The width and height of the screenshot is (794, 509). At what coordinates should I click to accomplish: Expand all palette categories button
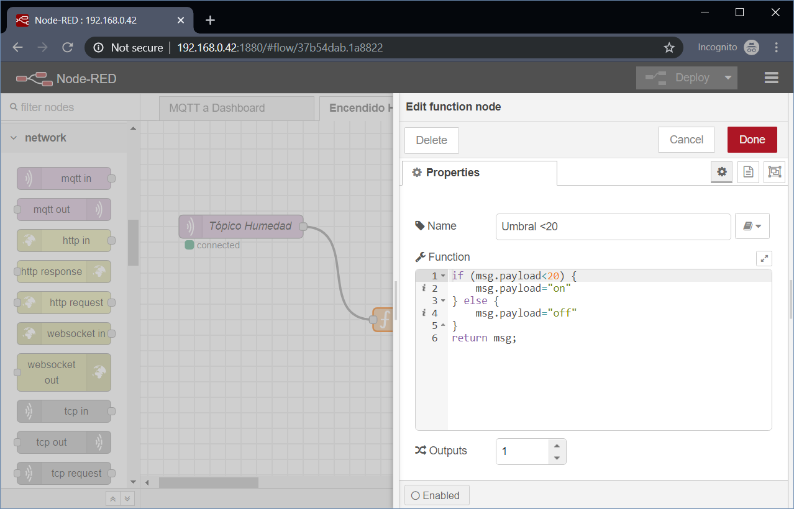(x=127, y=498)
